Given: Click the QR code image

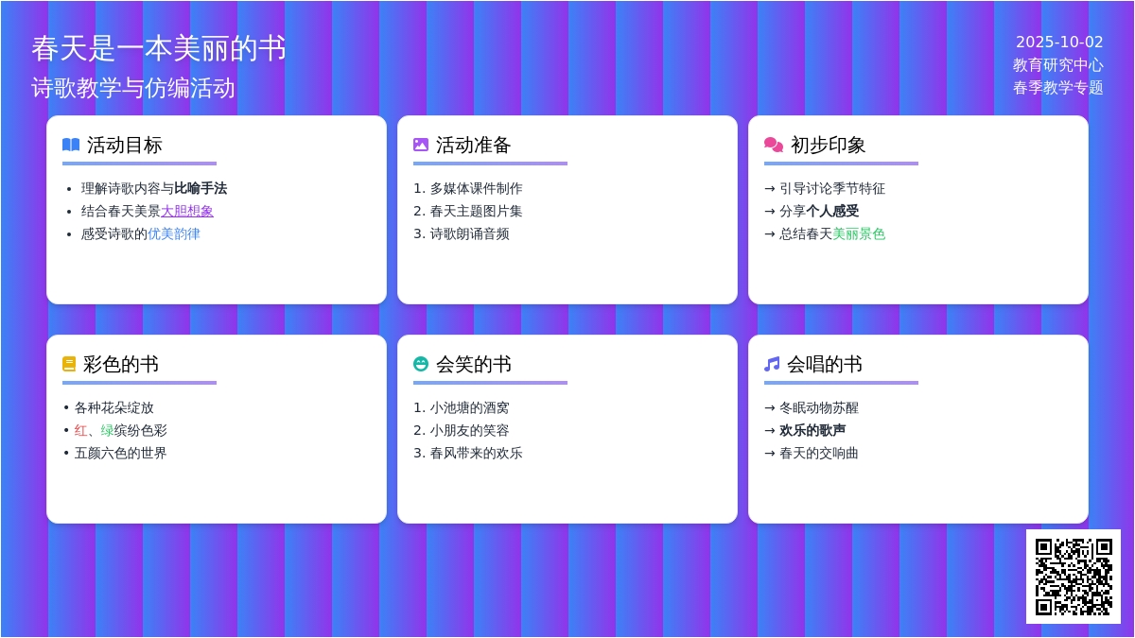Looking at the screenshot, I should point(1073,576).
